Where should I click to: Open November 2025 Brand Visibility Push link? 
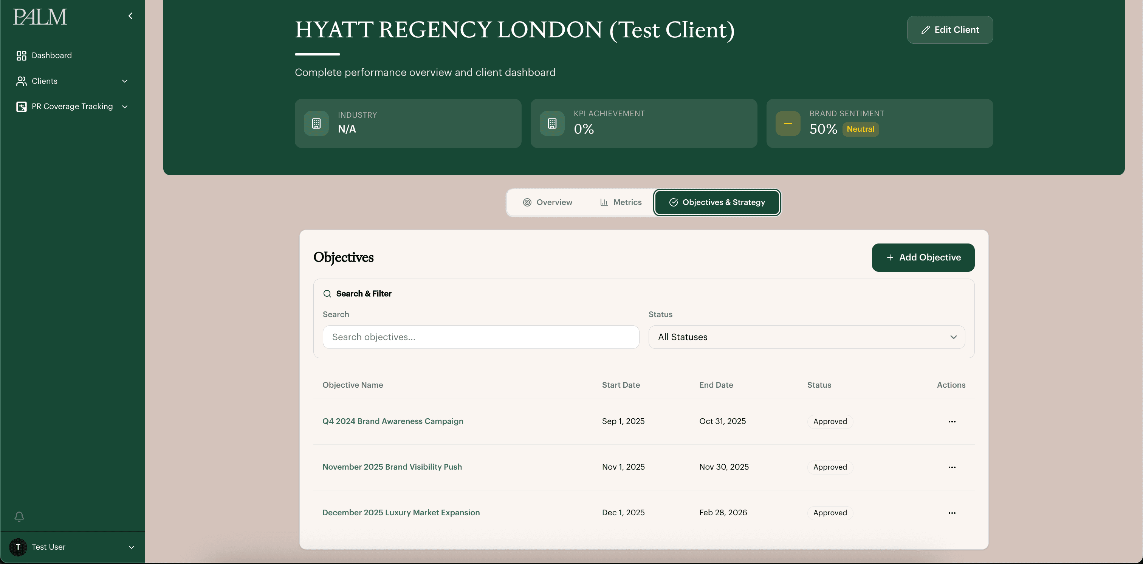(392, 467)
